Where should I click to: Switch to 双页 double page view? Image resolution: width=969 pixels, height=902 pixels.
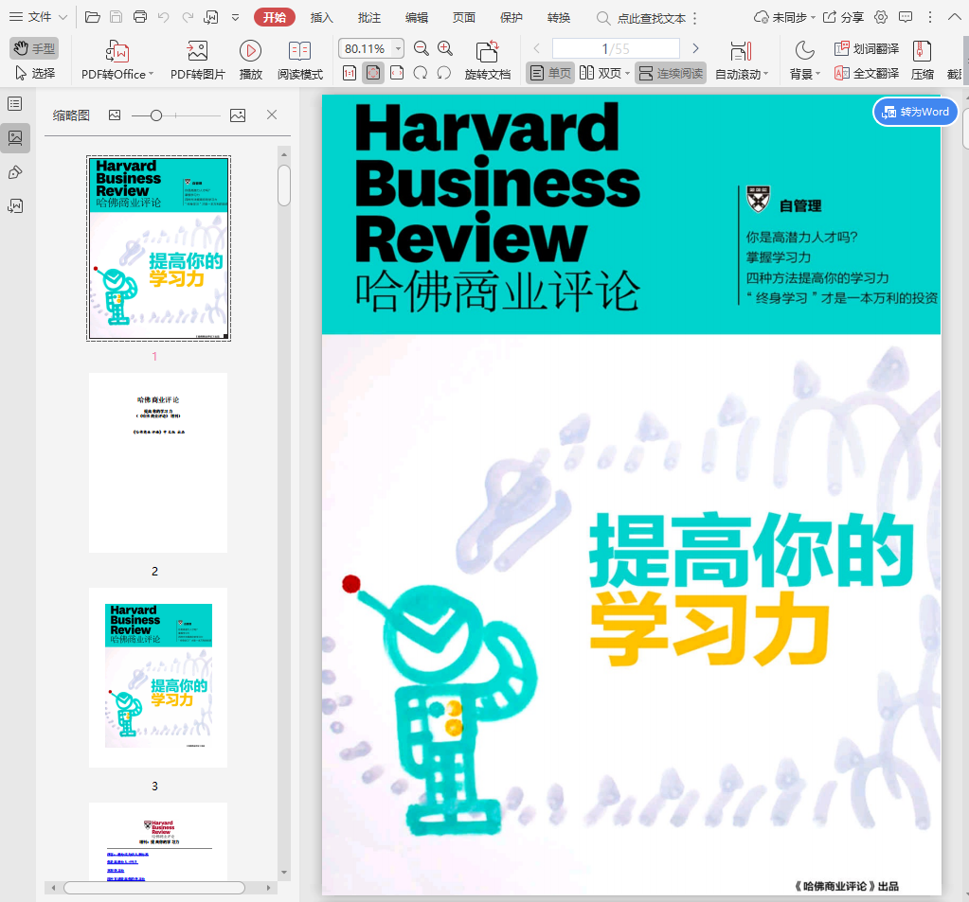604,73
